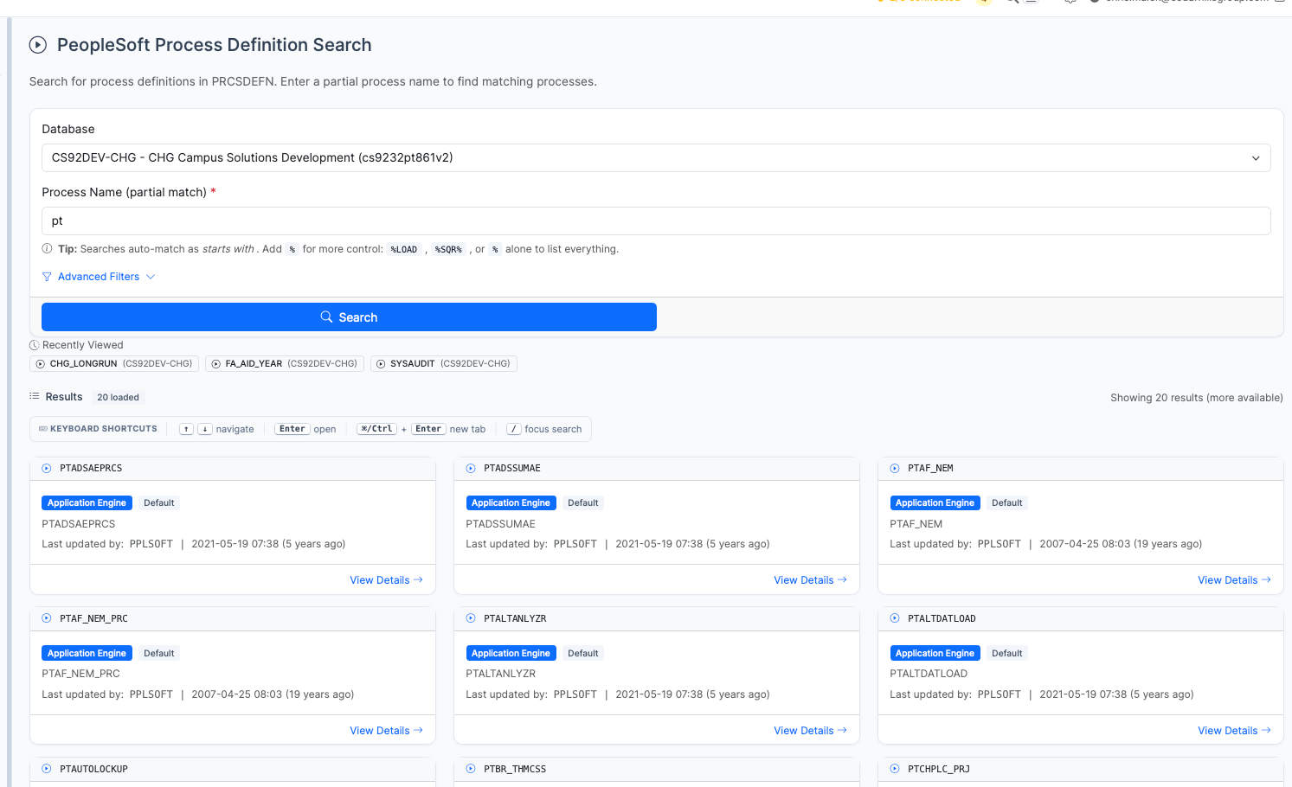Screen dimensions: 1292x787
Task: Click Application Engine badge on PTALTANLYZR card
Action: (x=511, y=654)
